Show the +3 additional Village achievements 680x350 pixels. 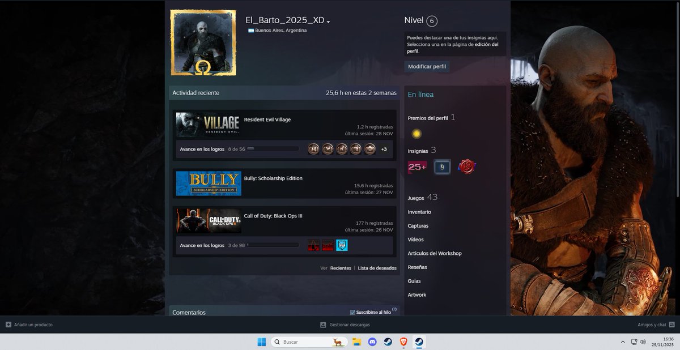[x=384, y=149]
